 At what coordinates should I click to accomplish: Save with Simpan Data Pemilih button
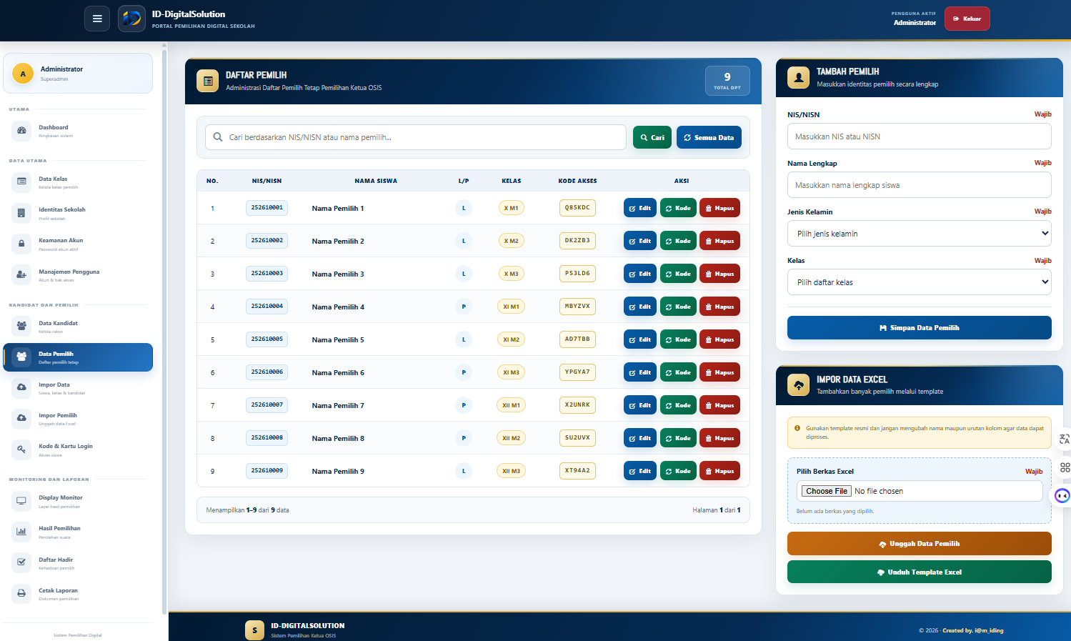[919, 327]
